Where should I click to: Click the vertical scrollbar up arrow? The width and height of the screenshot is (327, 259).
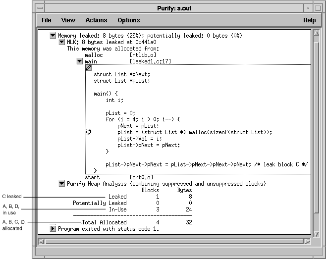point(317,33)
